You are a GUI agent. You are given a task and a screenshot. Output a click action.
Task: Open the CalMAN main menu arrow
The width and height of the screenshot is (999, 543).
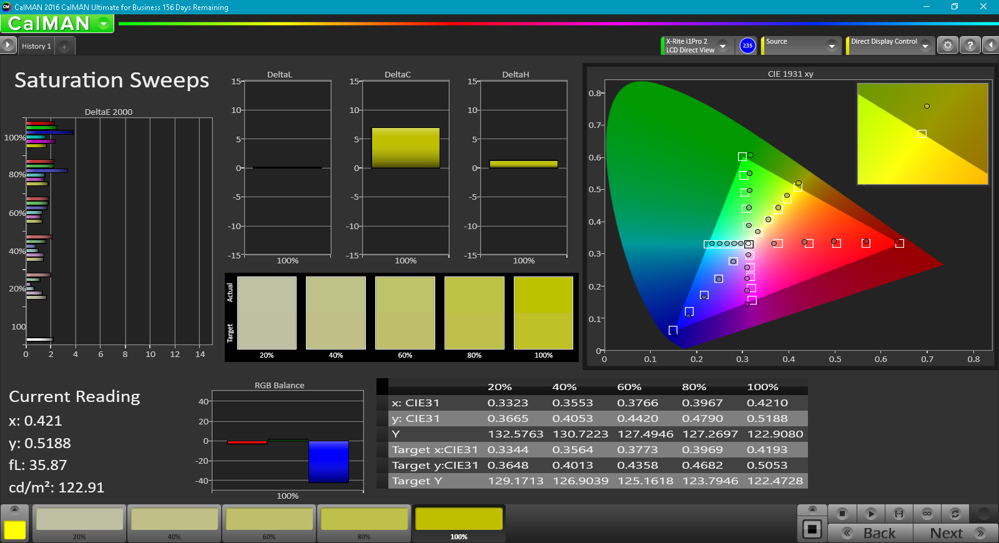(104, 24)
